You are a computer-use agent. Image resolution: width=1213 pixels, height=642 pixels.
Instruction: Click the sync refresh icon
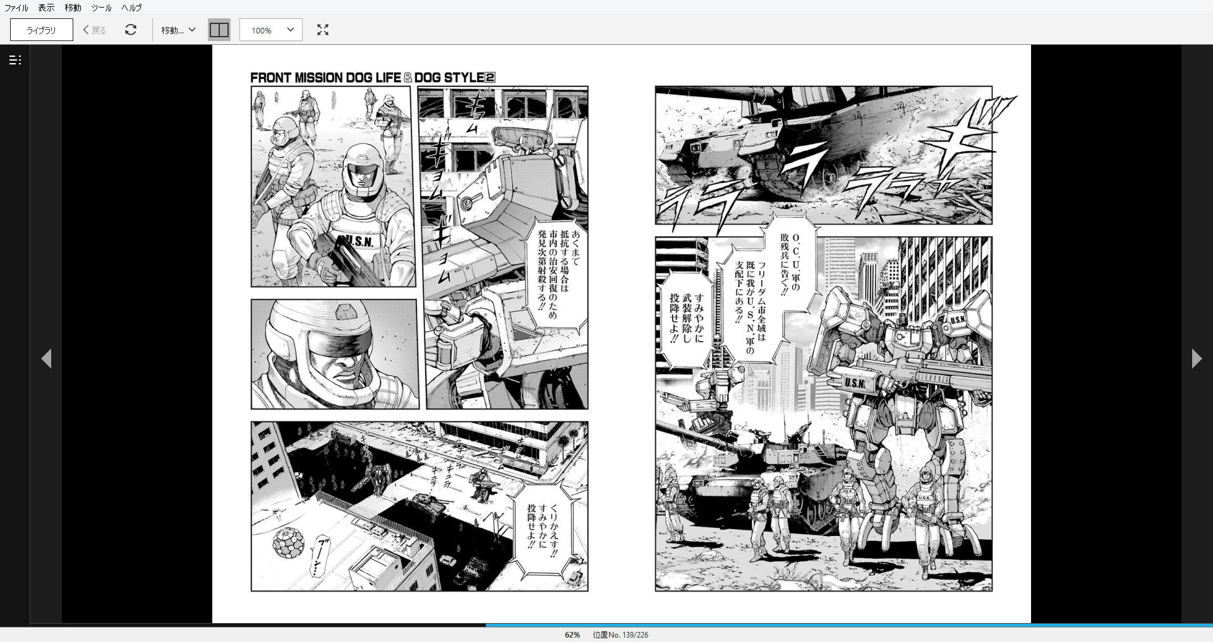[x=131, y=30]
